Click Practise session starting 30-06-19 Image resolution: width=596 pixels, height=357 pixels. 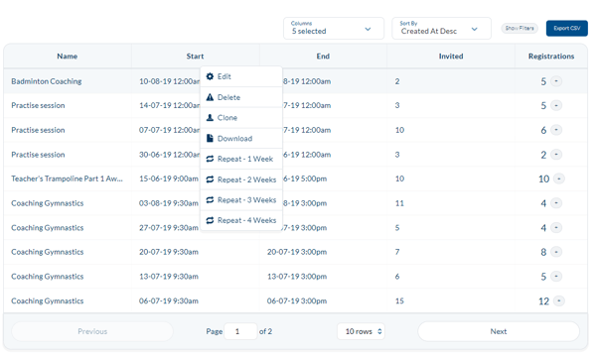[38, 155]
